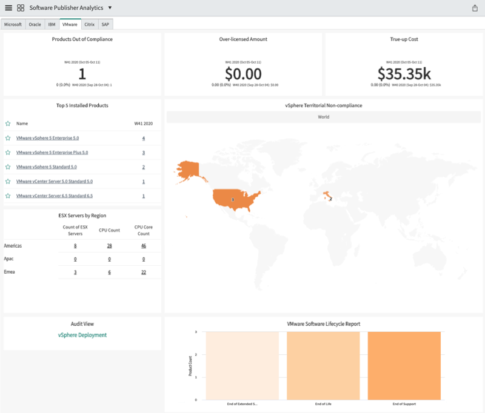Click the Emea row label
485x413 pixels.
[9, 272]
